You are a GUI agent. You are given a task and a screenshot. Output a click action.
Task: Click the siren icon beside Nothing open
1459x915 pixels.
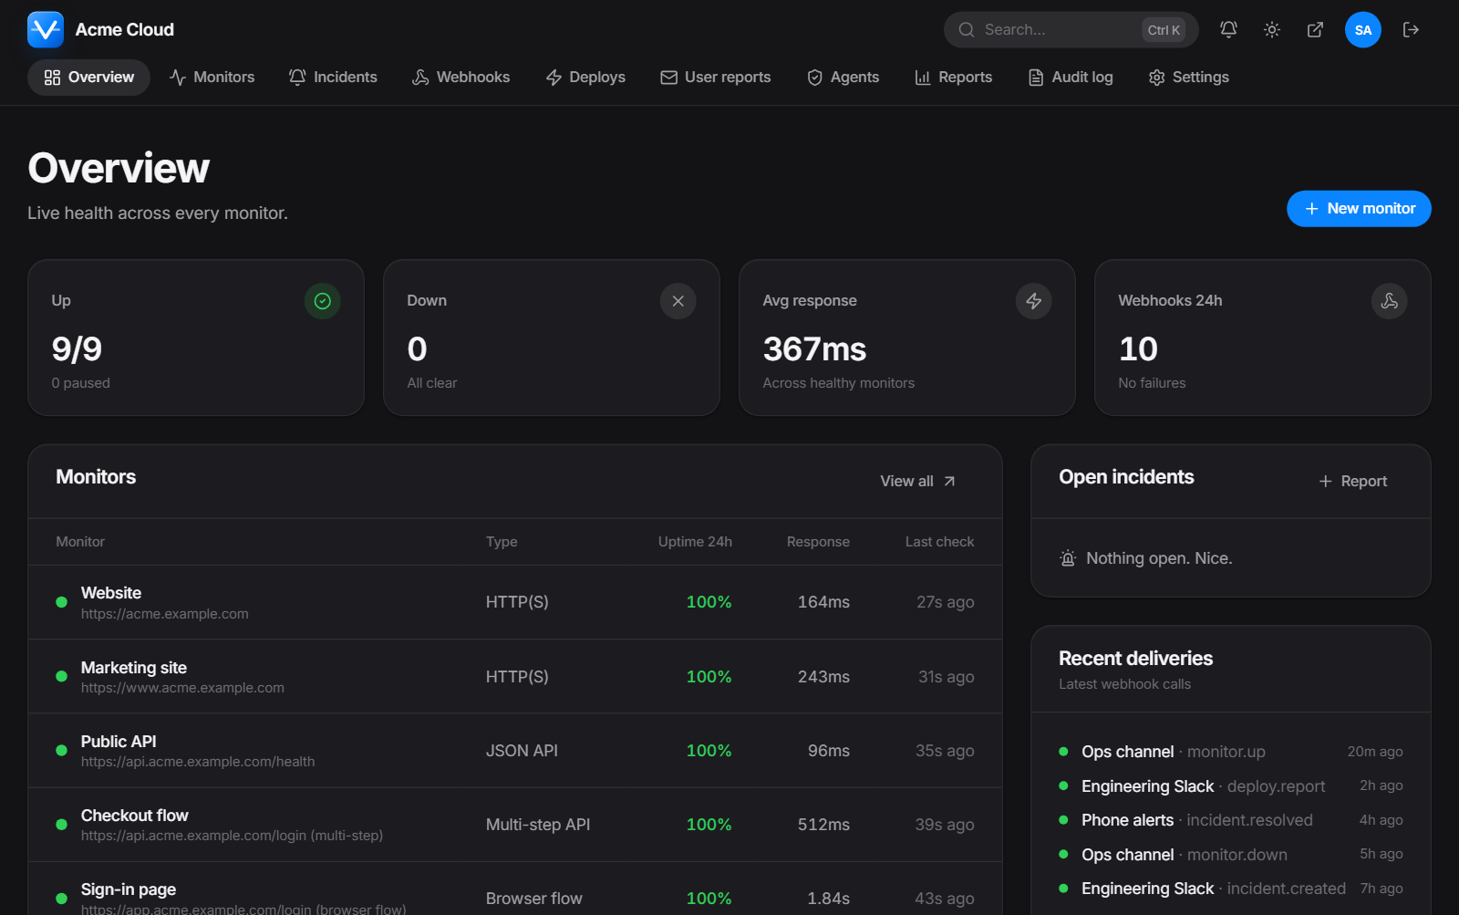pos(1068,558)
